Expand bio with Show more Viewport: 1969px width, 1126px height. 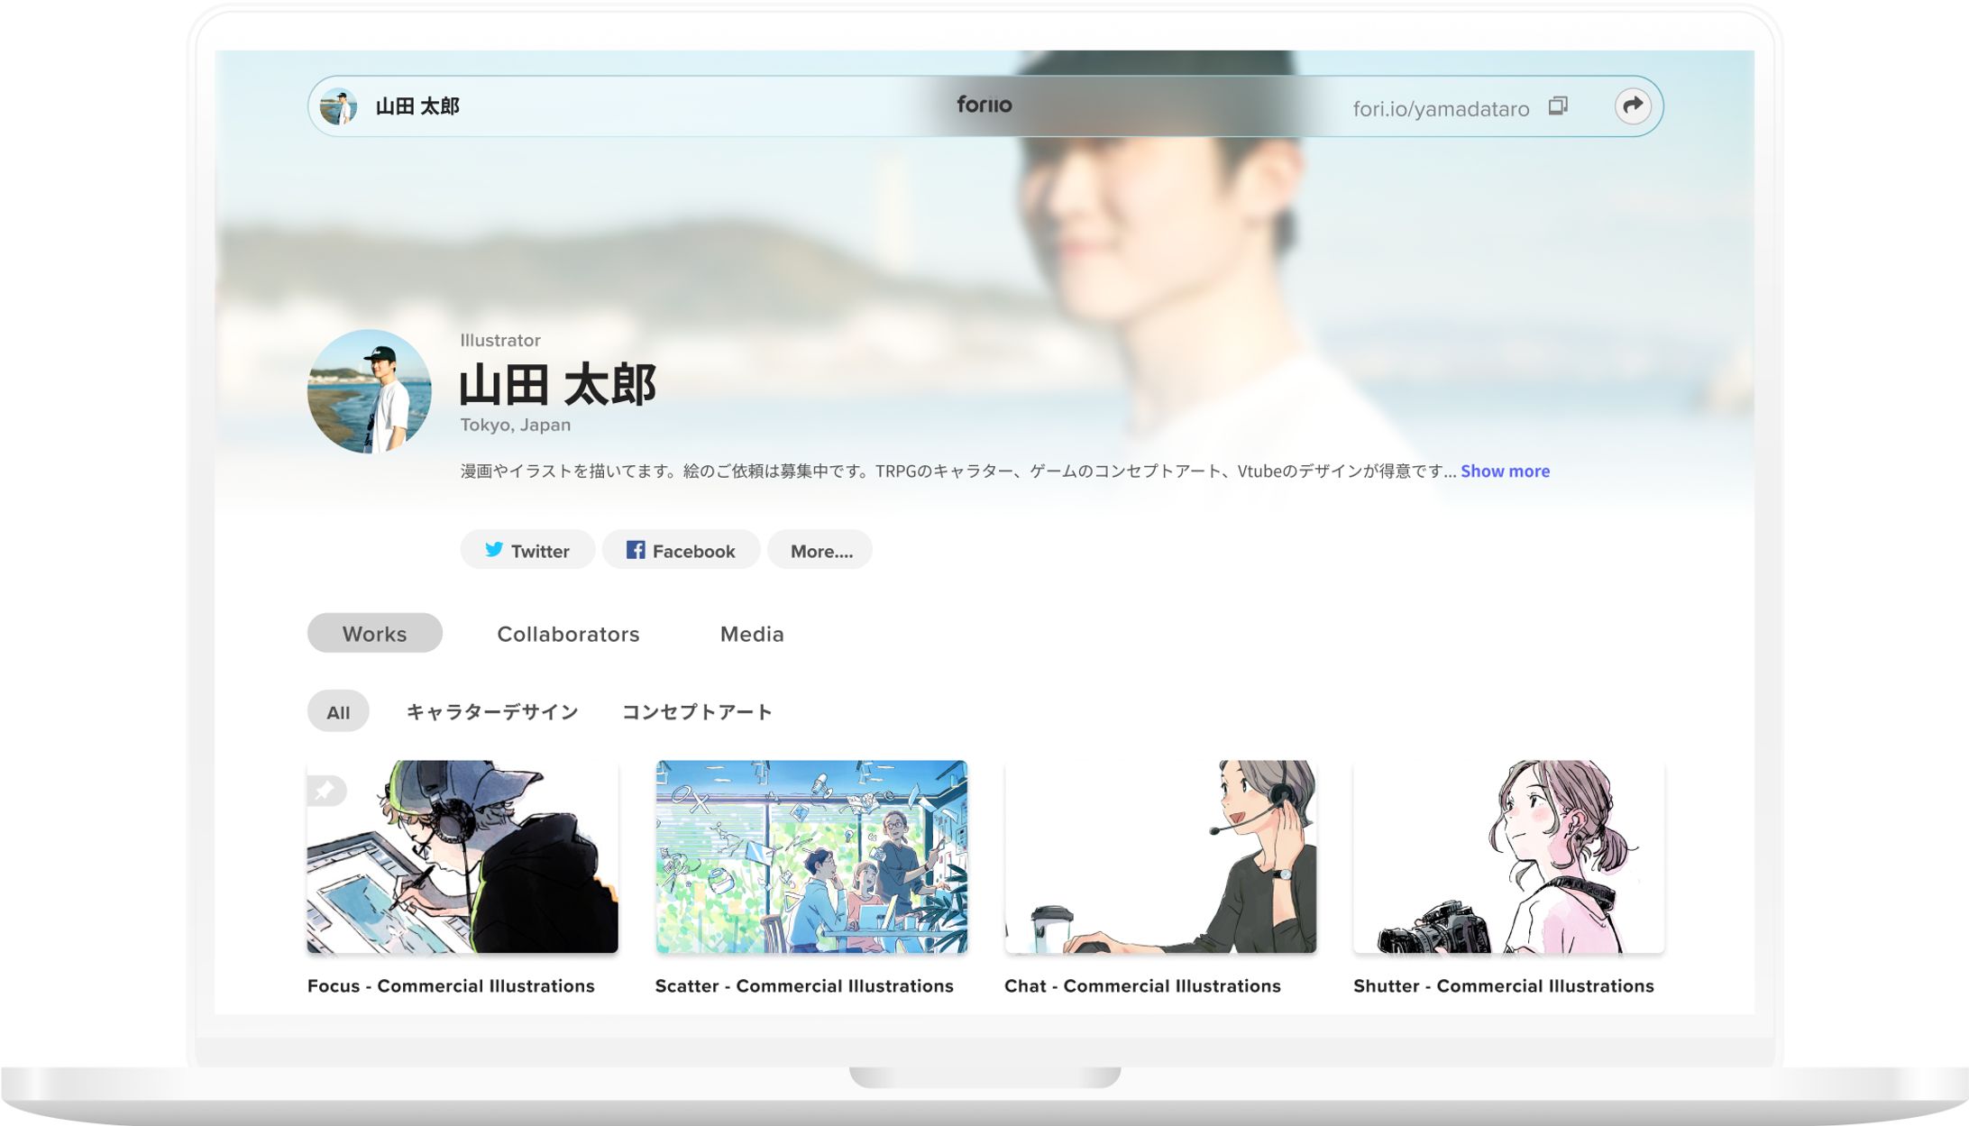point(1505,471)
